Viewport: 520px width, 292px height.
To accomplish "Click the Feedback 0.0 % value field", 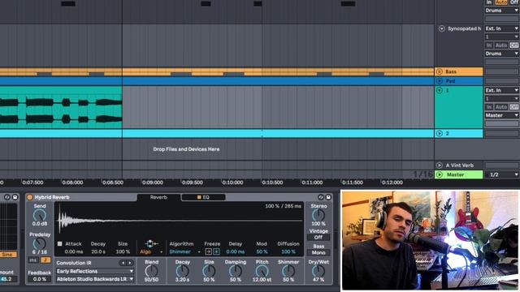I will (40, 279).
